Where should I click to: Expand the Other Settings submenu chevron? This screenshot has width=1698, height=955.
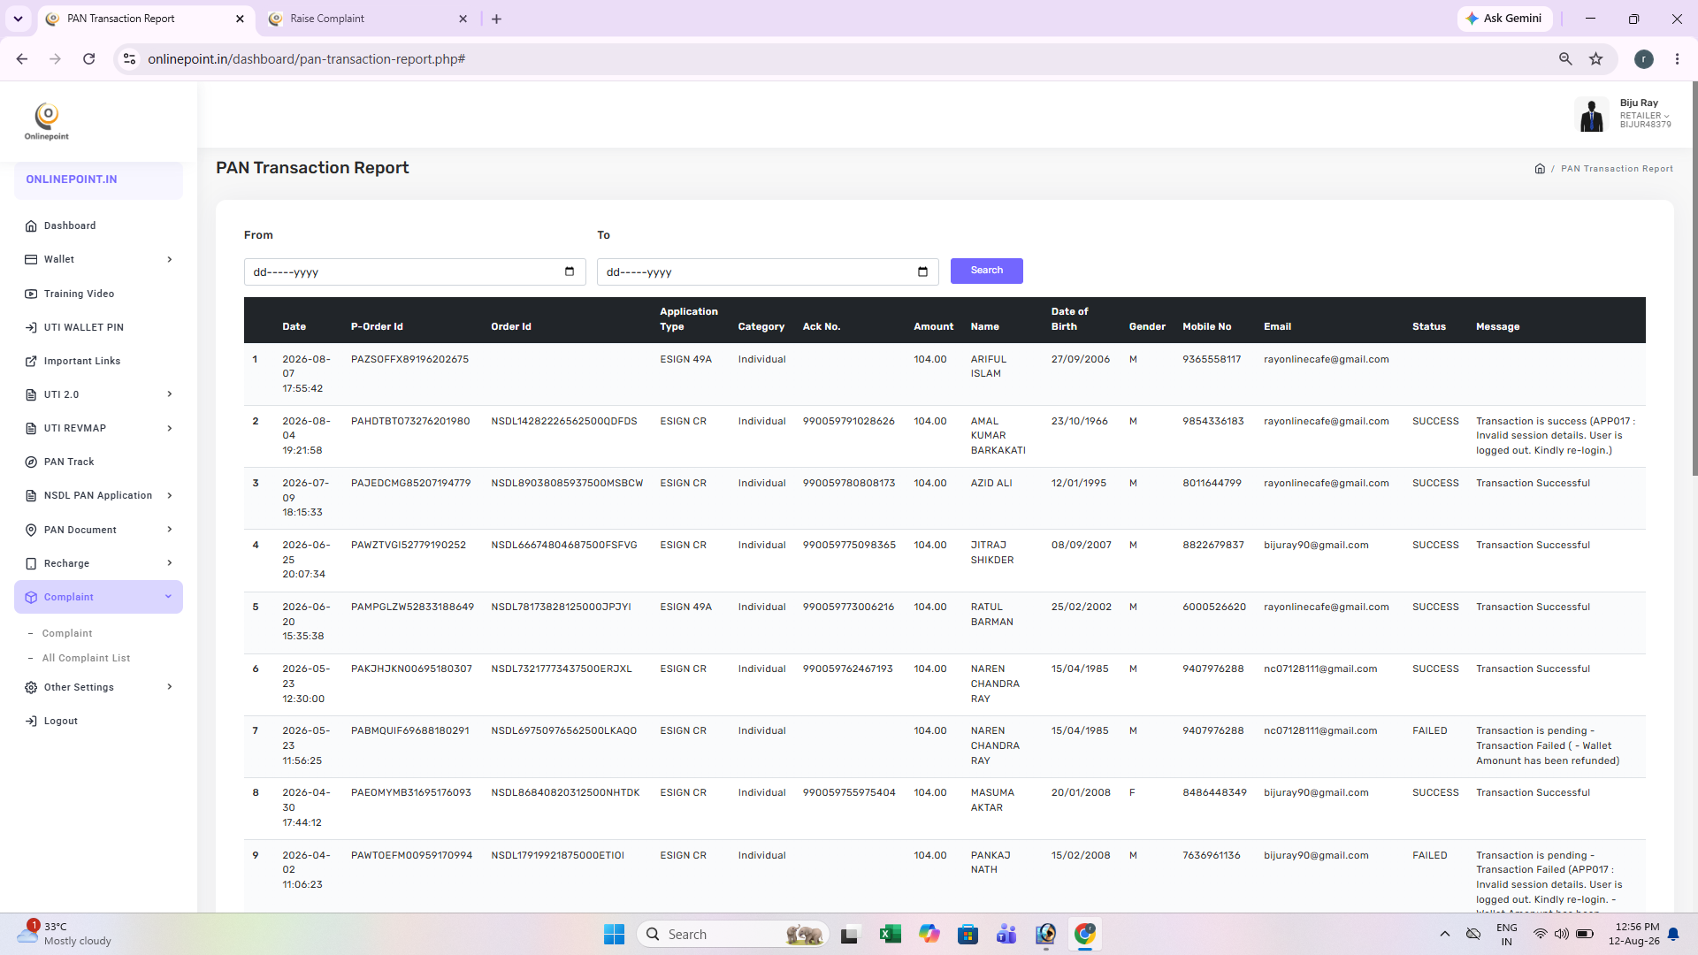[x=169, y=687]
